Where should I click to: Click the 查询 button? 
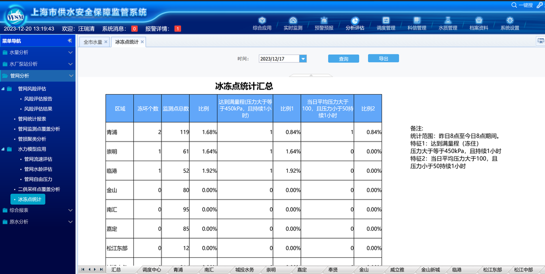click(x=344, y=58)
